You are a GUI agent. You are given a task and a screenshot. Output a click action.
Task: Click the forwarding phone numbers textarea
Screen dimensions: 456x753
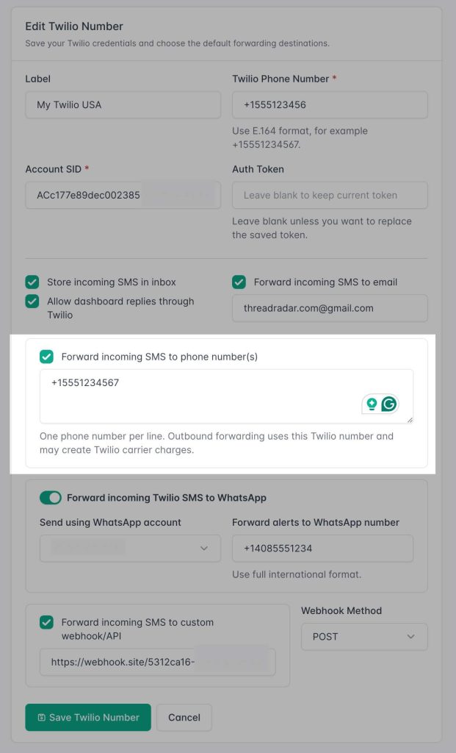pos(226,396)
